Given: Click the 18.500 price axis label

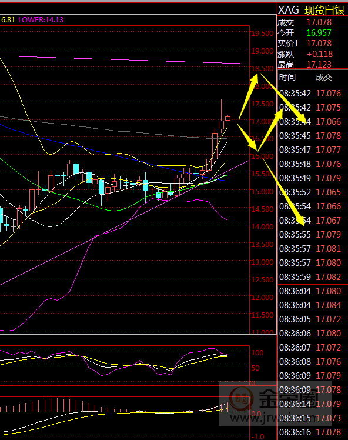Looking at the screenshot, I should point(263,68).
